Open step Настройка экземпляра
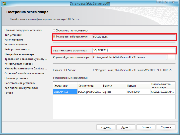 click(19, 54)
